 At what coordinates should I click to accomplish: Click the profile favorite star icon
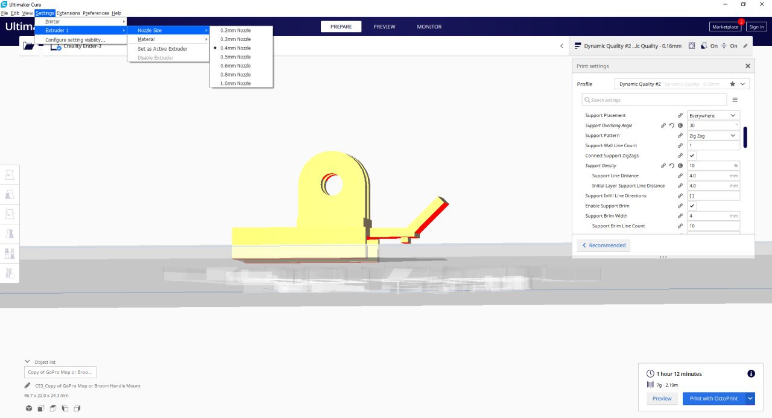(x=732, y=84)
